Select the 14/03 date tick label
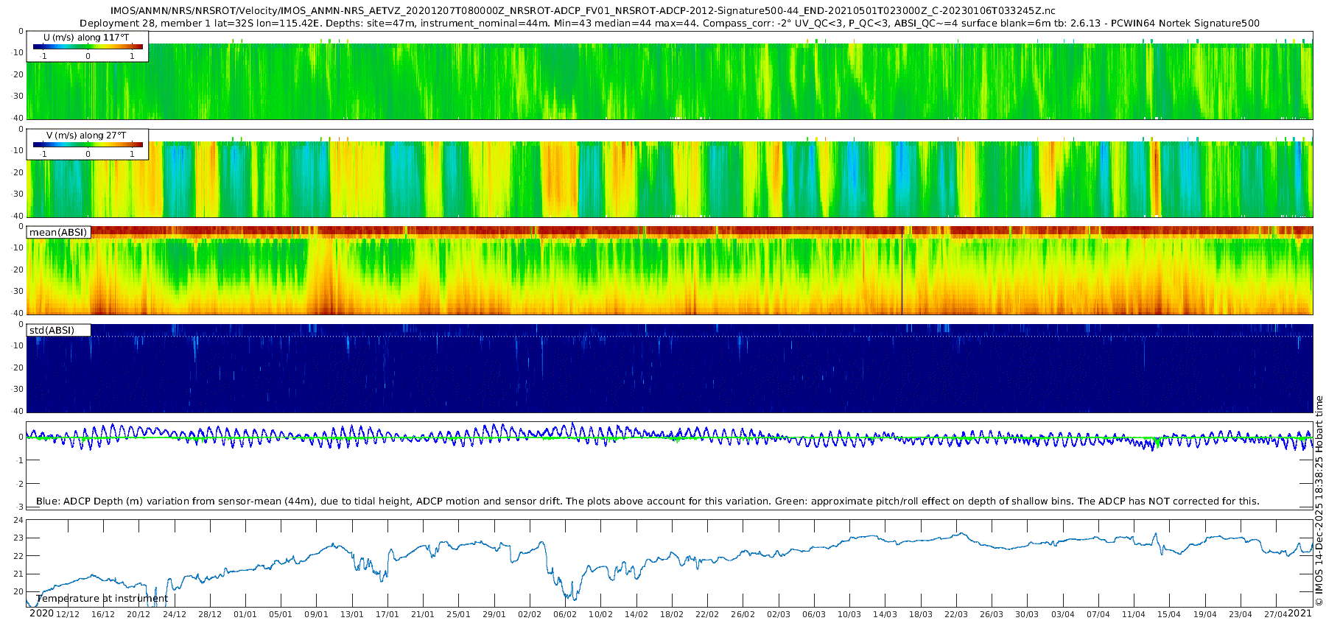 pyautogui.click(x=885, y=614)
